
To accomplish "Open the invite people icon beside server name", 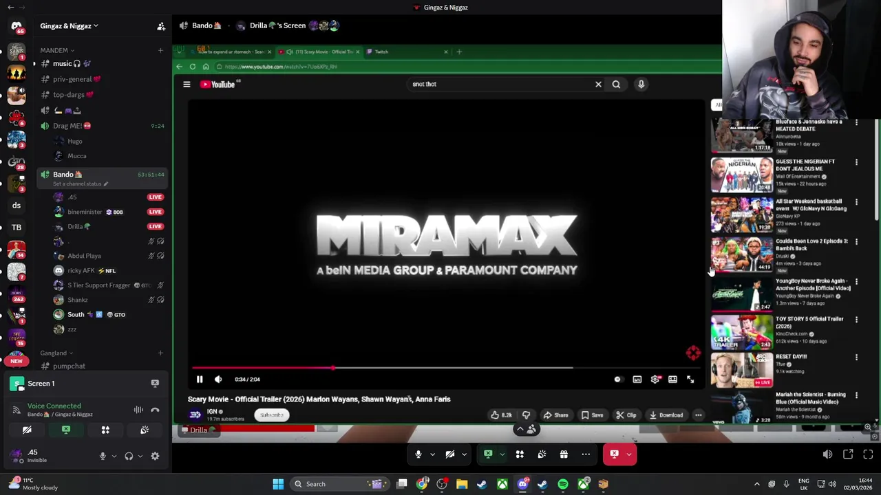I will [161, 26].
